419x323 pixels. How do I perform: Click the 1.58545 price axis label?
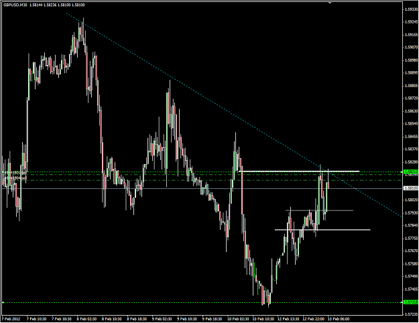coord(411,124)
